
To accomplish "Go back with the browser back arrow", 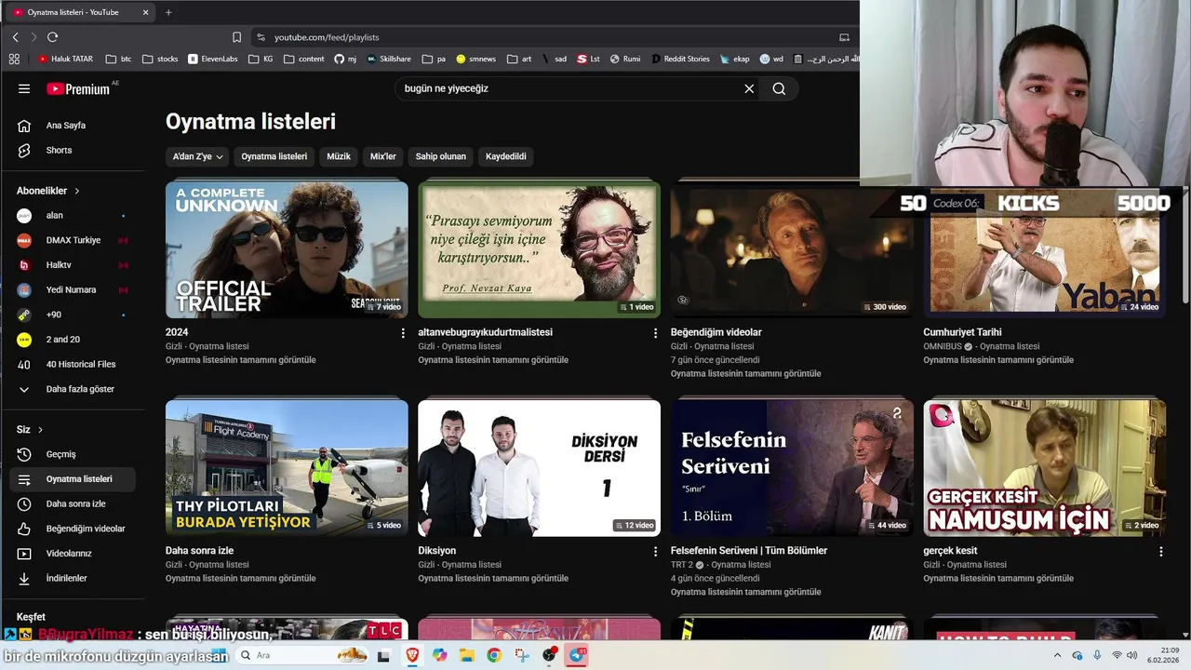I will [x=16, y=37].
